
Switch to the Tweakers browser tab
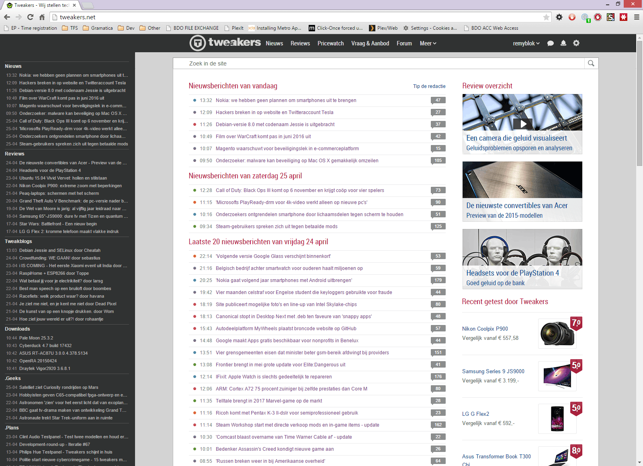click(42, 5)
